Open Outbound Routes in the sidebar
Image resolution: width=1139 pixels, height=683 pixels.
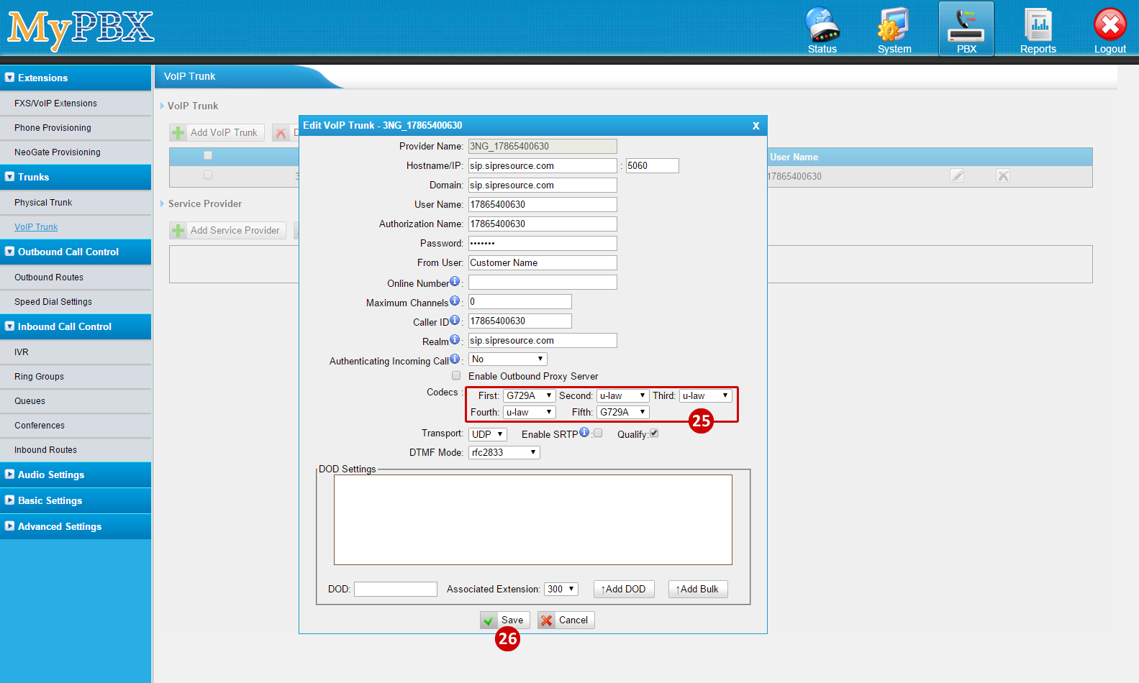pyautogui.click(x=49, y=278)
